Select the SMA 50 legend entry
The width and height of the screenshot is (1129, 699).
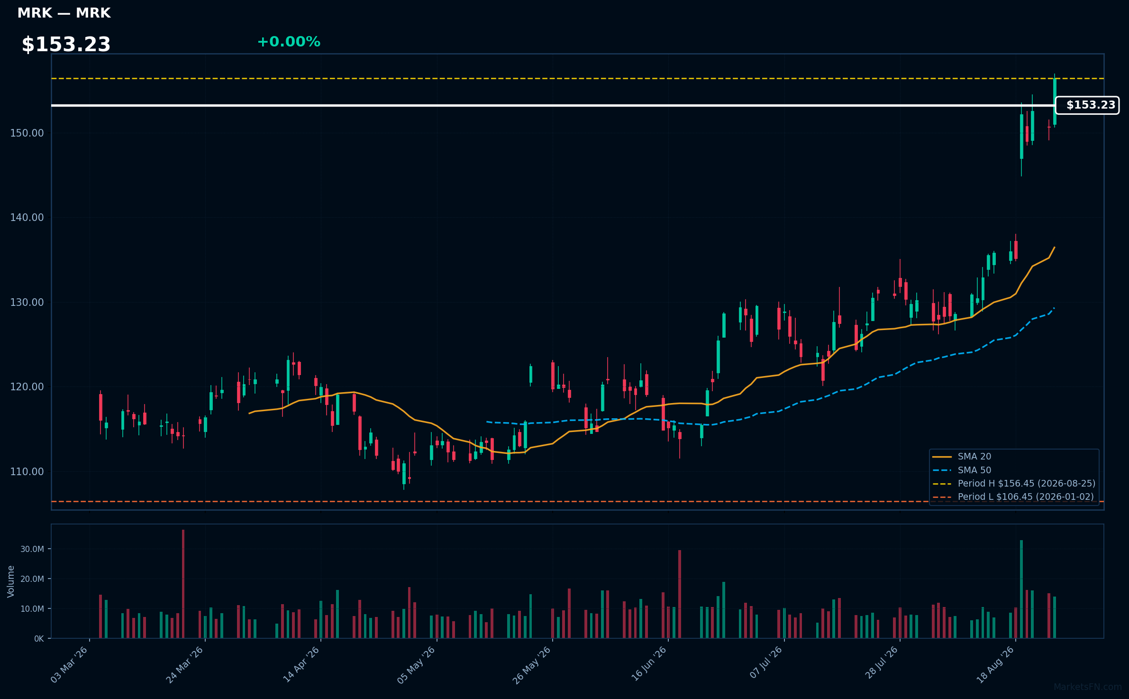pos(962,470)
